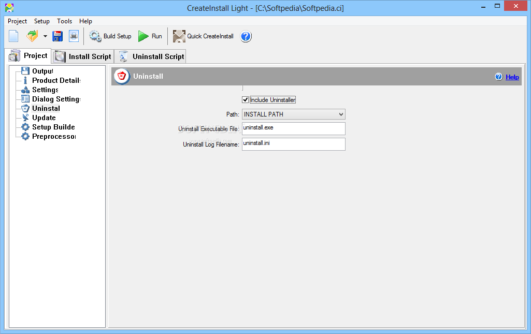This screenshot has width=531, height=334.
Task: Click Build Setup in the toolbar
Action: point(110,36)
